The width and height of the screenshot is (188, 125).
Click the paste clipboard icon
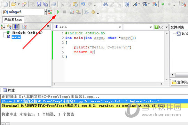pos(75,4)
